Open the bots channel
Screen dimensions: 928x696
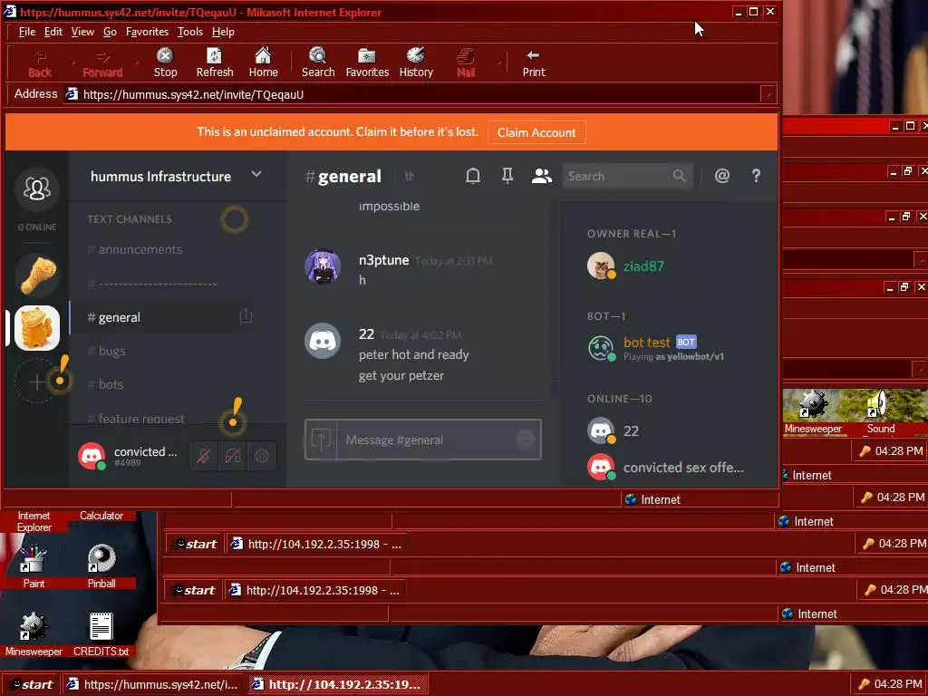click(105, 384)
